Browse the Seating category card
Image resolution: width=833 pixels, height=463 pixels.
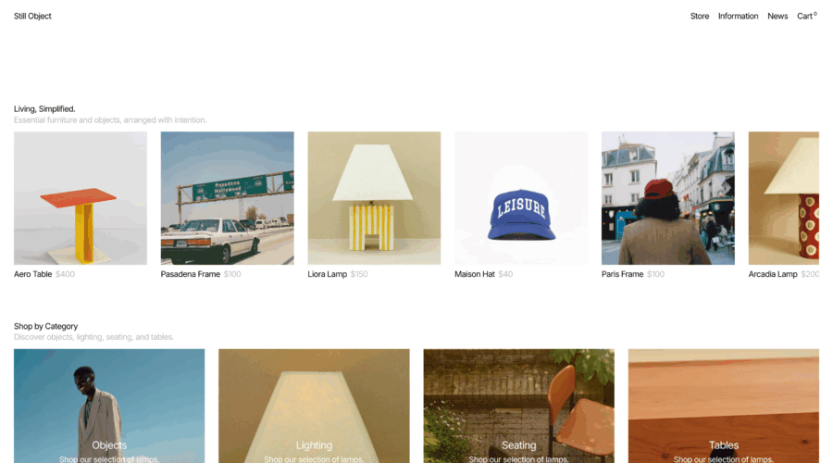tap(519, 407)
